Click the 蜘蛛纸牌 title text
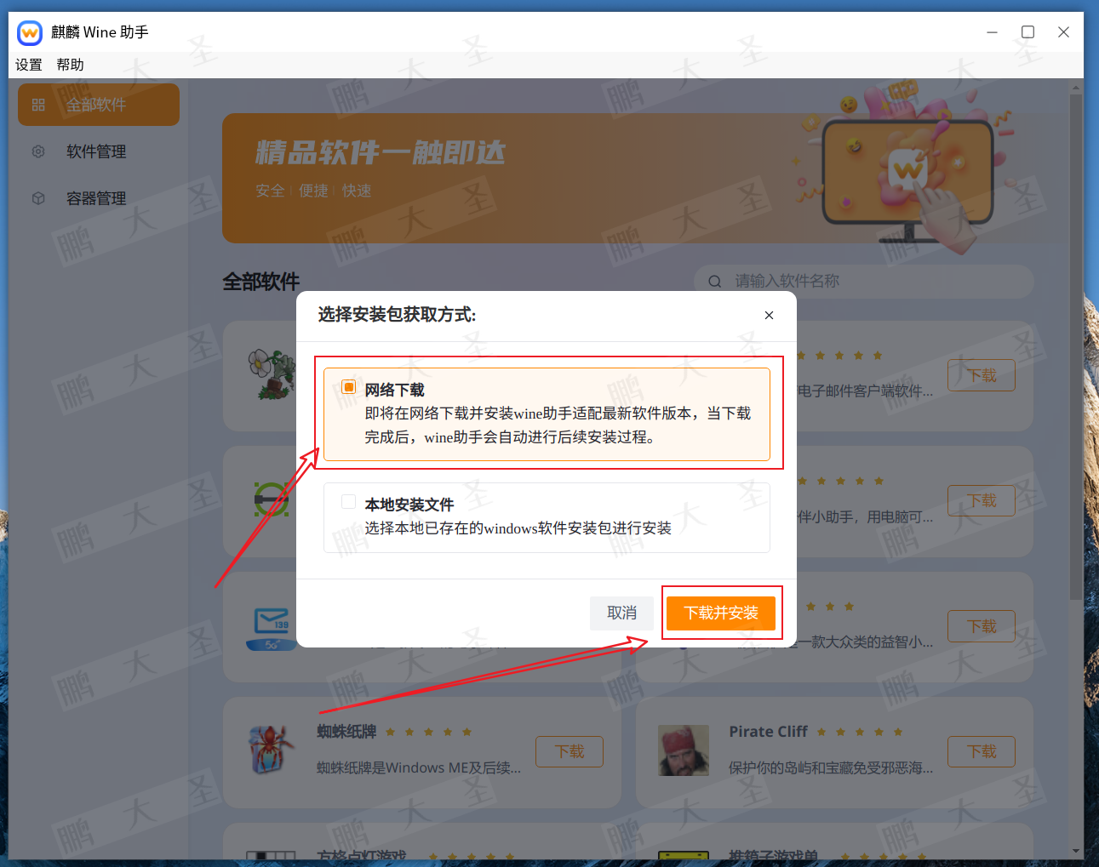The width and height of the screenshot is (1099, 867). (x=346, y=732)
